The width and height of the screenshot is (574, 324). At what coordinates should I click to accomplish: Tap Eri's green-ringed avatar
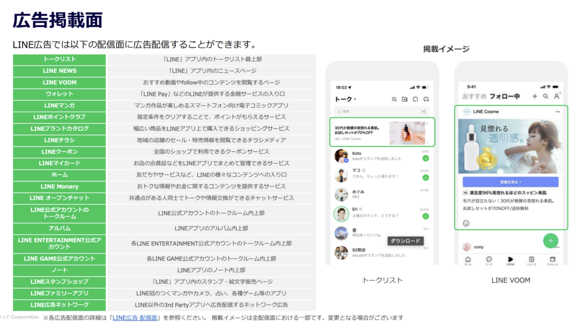[x=341, y=214]
